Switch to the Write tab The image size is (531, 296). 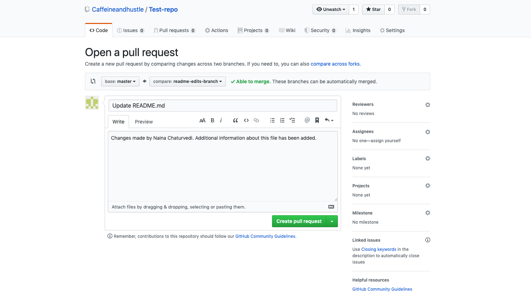click(118, 121)
